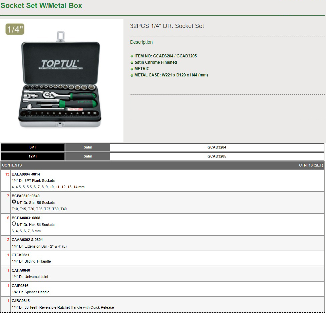Click quantity 13 in the flank sockets row

pos(7,174)
